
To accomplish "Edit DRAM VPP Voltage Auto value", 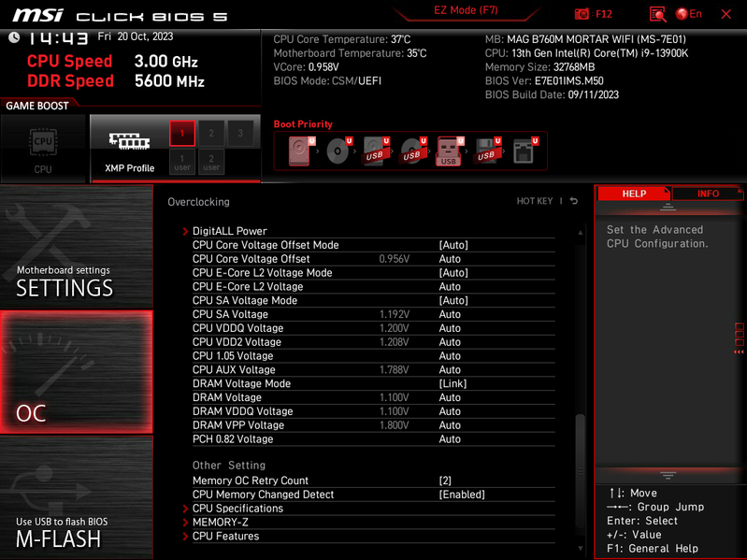I will (x=450, y=425).
